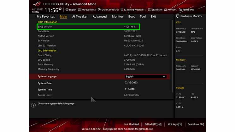The width and height of the screenshot is (235, 132).
Task: Select the System Time value field
Action: click(x=130, y=89)
